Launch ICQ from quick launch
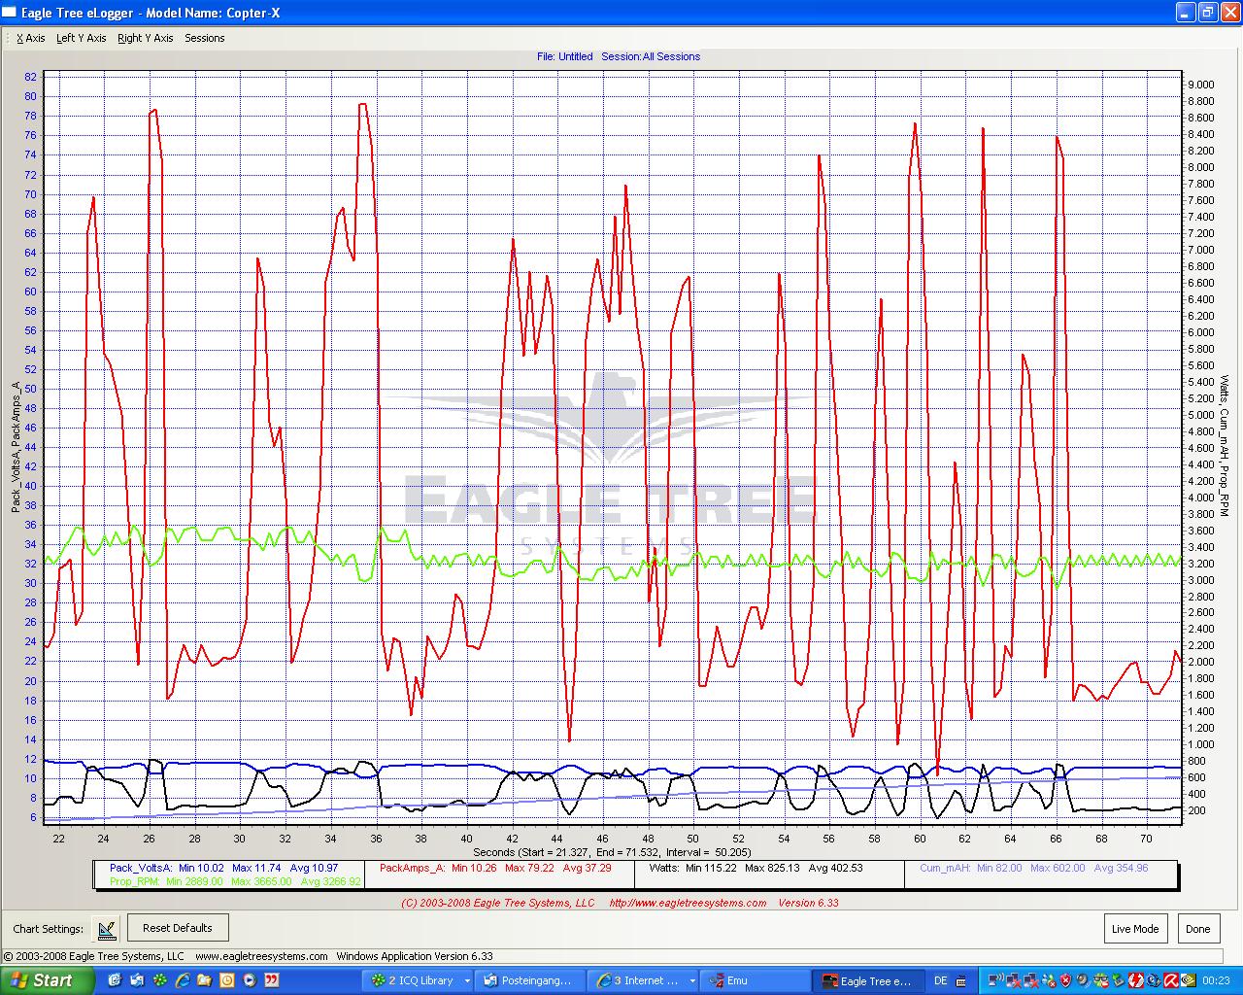 [159, 981]
